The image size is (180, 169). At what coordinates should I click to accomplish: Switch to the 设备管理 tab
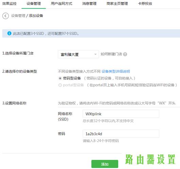[34, 3]
